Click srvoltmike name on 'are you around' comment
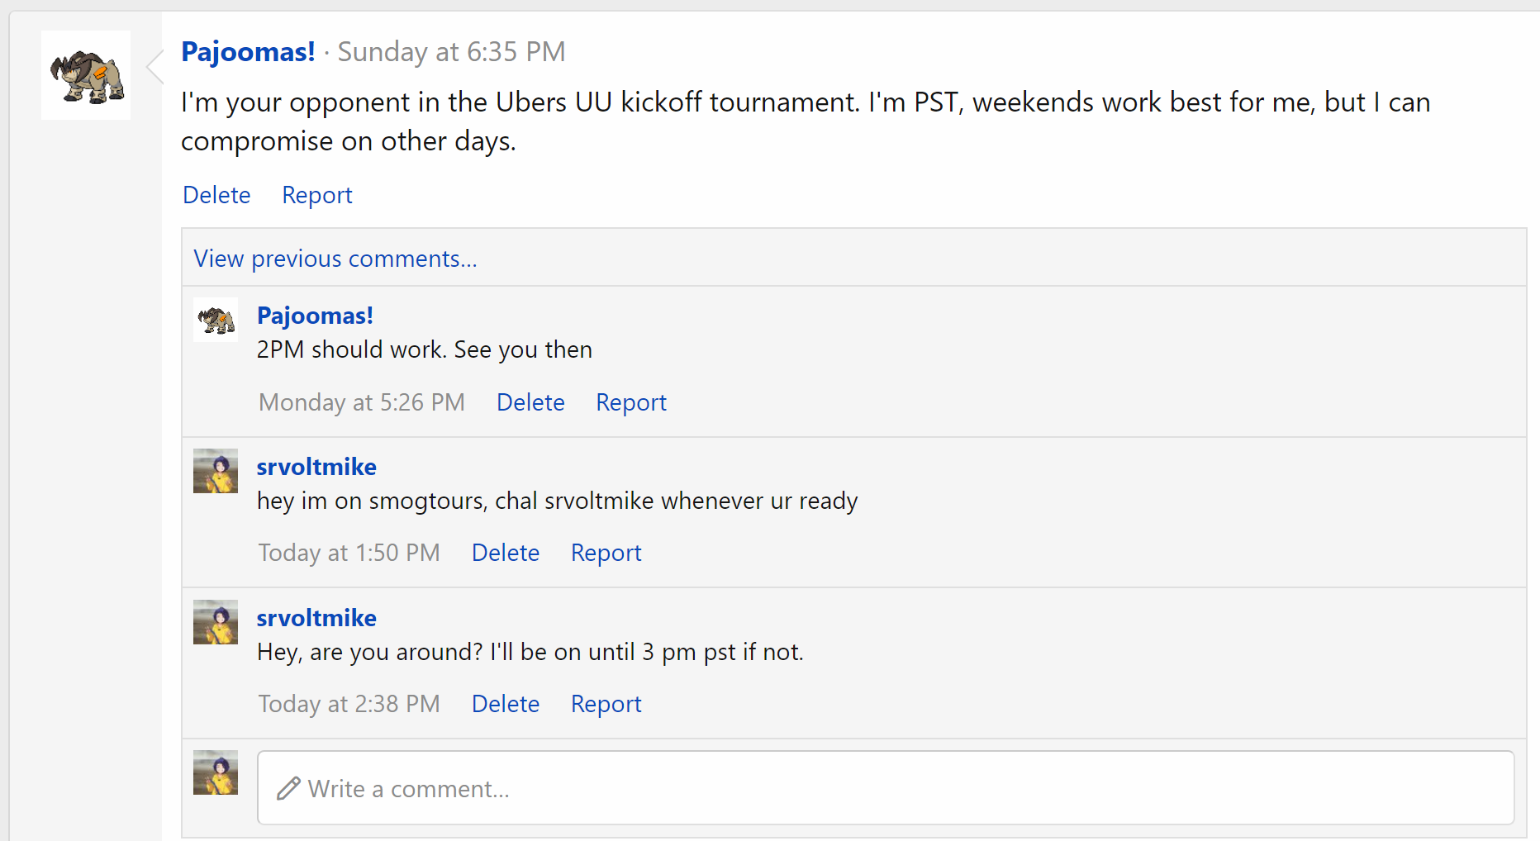 click(316, 618)
